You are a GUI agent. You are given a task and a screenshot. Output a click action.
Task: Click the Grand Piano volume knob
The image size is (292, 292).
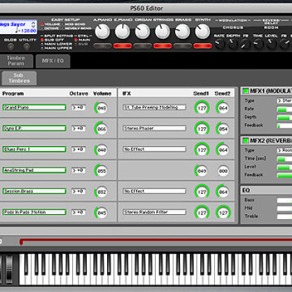(x=102, y=108)
